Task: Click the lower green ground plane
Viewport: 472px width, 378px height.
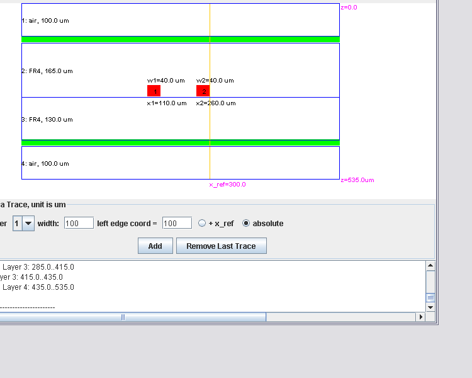Action: (181, 143)
